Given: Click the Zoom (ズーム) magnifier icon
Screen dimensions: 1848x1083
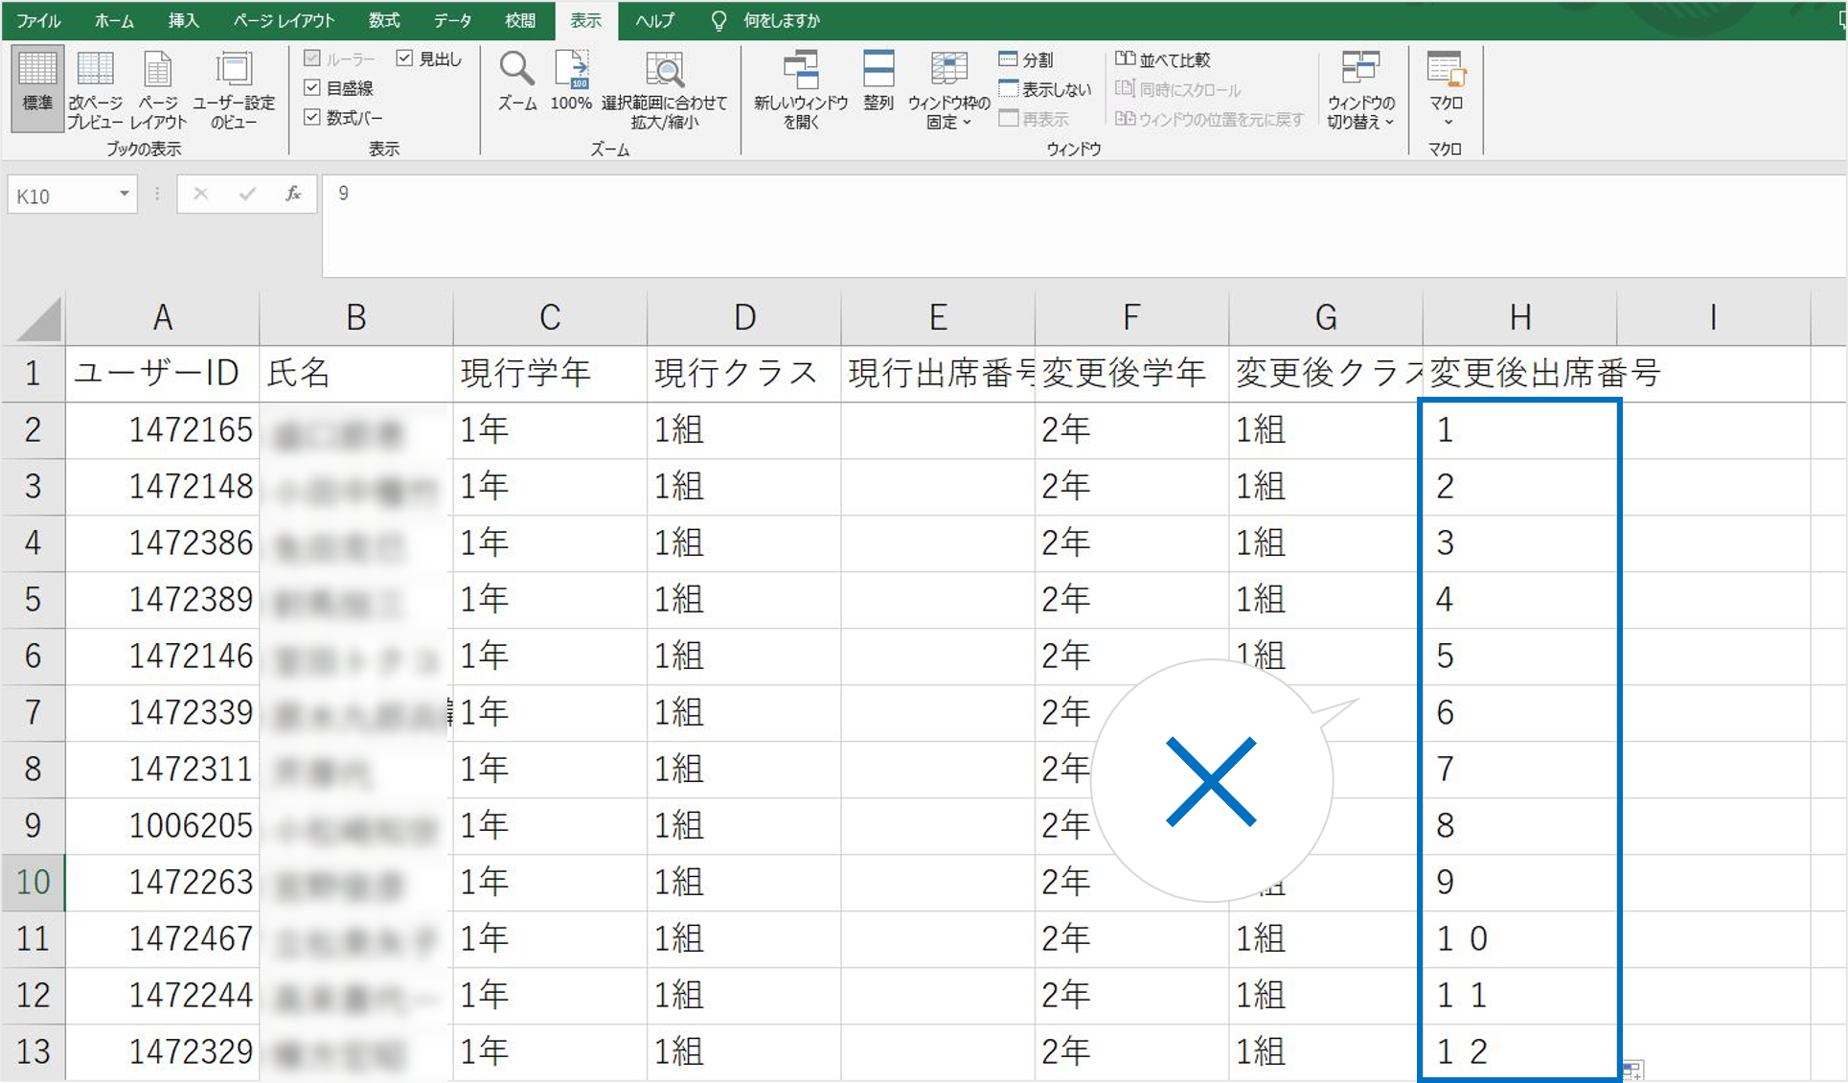Looking at the screenshot, I should [x=516, y=70].
